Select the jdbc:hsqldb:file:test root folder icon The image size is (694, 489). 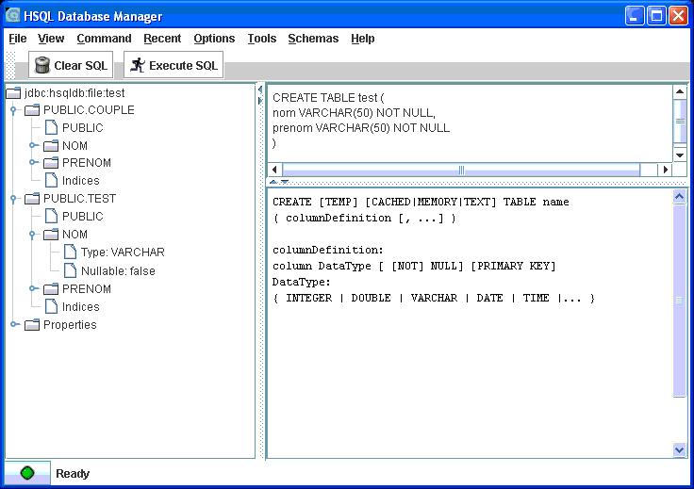[x=13, y=93]
